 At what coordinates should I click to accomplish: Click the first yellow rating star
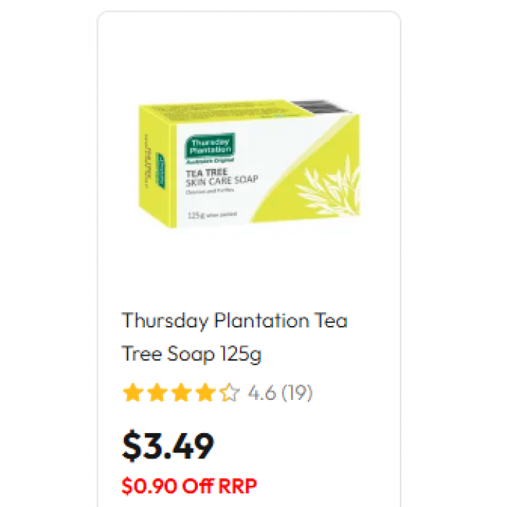[x=133, y=393]
